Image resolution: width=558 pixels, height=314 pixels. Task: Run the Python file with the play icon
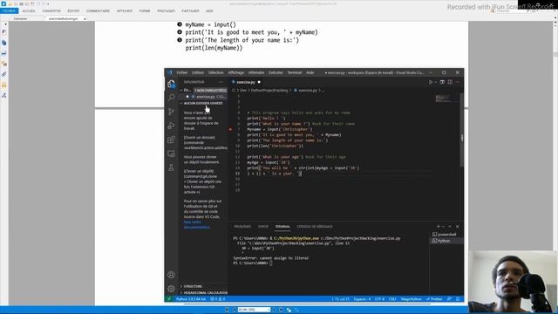tap(430, 82)
